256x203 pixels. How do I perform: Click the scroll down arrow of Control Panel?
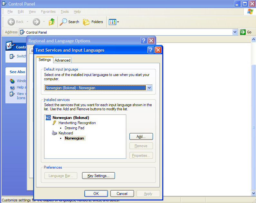[253, 193]
